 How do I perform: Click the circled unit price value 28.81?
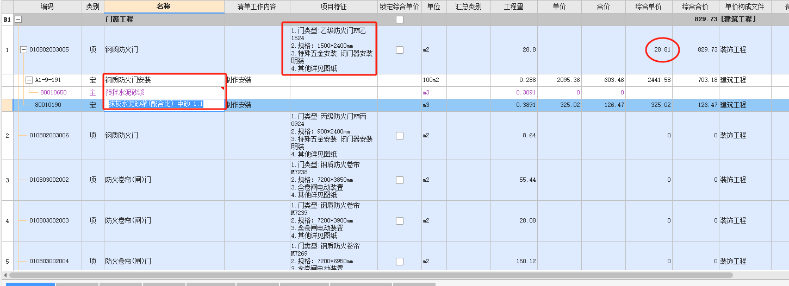(x=662, y=50)
